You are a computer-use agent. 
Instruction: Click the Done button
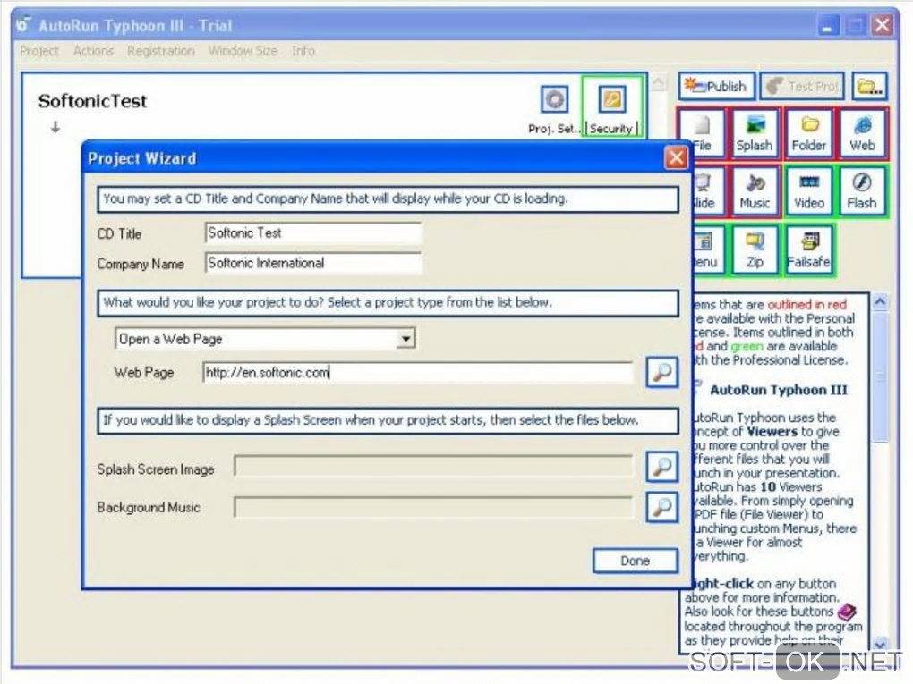pyautogui.click(x=636, y=561)
